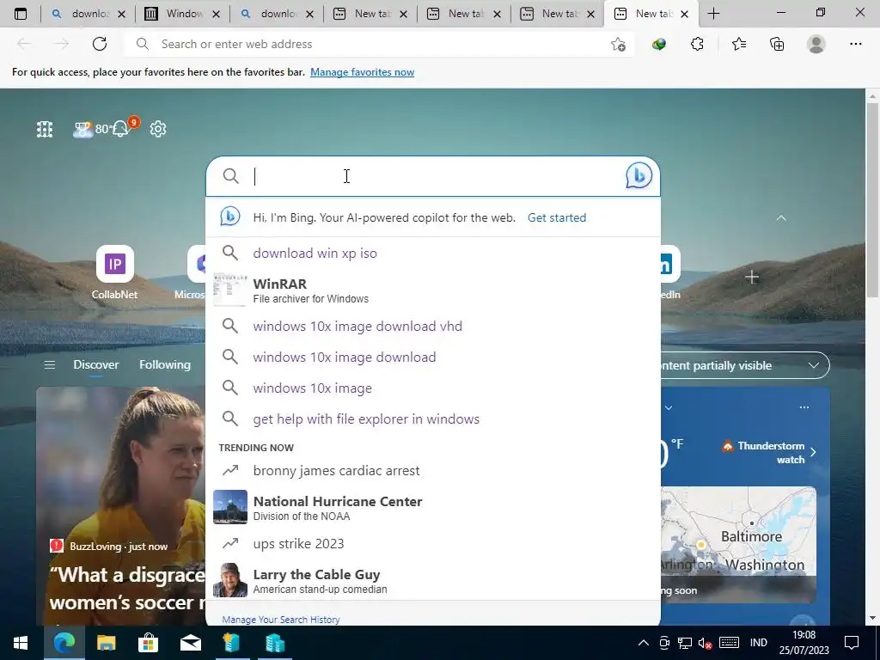Switch to the first download search tab

(x=89, y=14)
